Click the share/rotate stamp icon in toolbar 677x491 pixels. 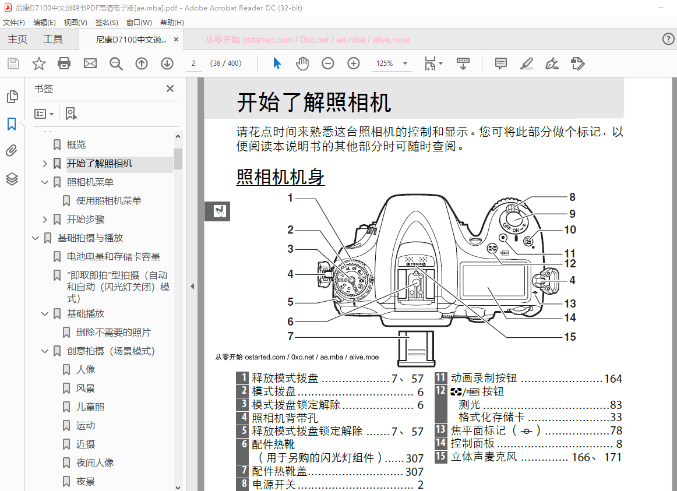(x=578, y=64)
